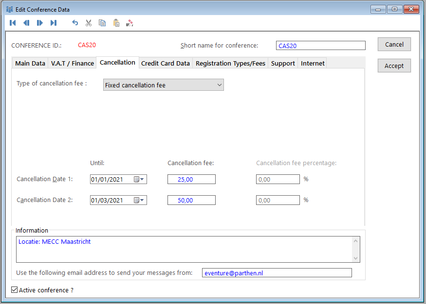Click the Cancellation Date 1 date field
The height and width of the screenshot is (304, 426).
tap(118, 179)
